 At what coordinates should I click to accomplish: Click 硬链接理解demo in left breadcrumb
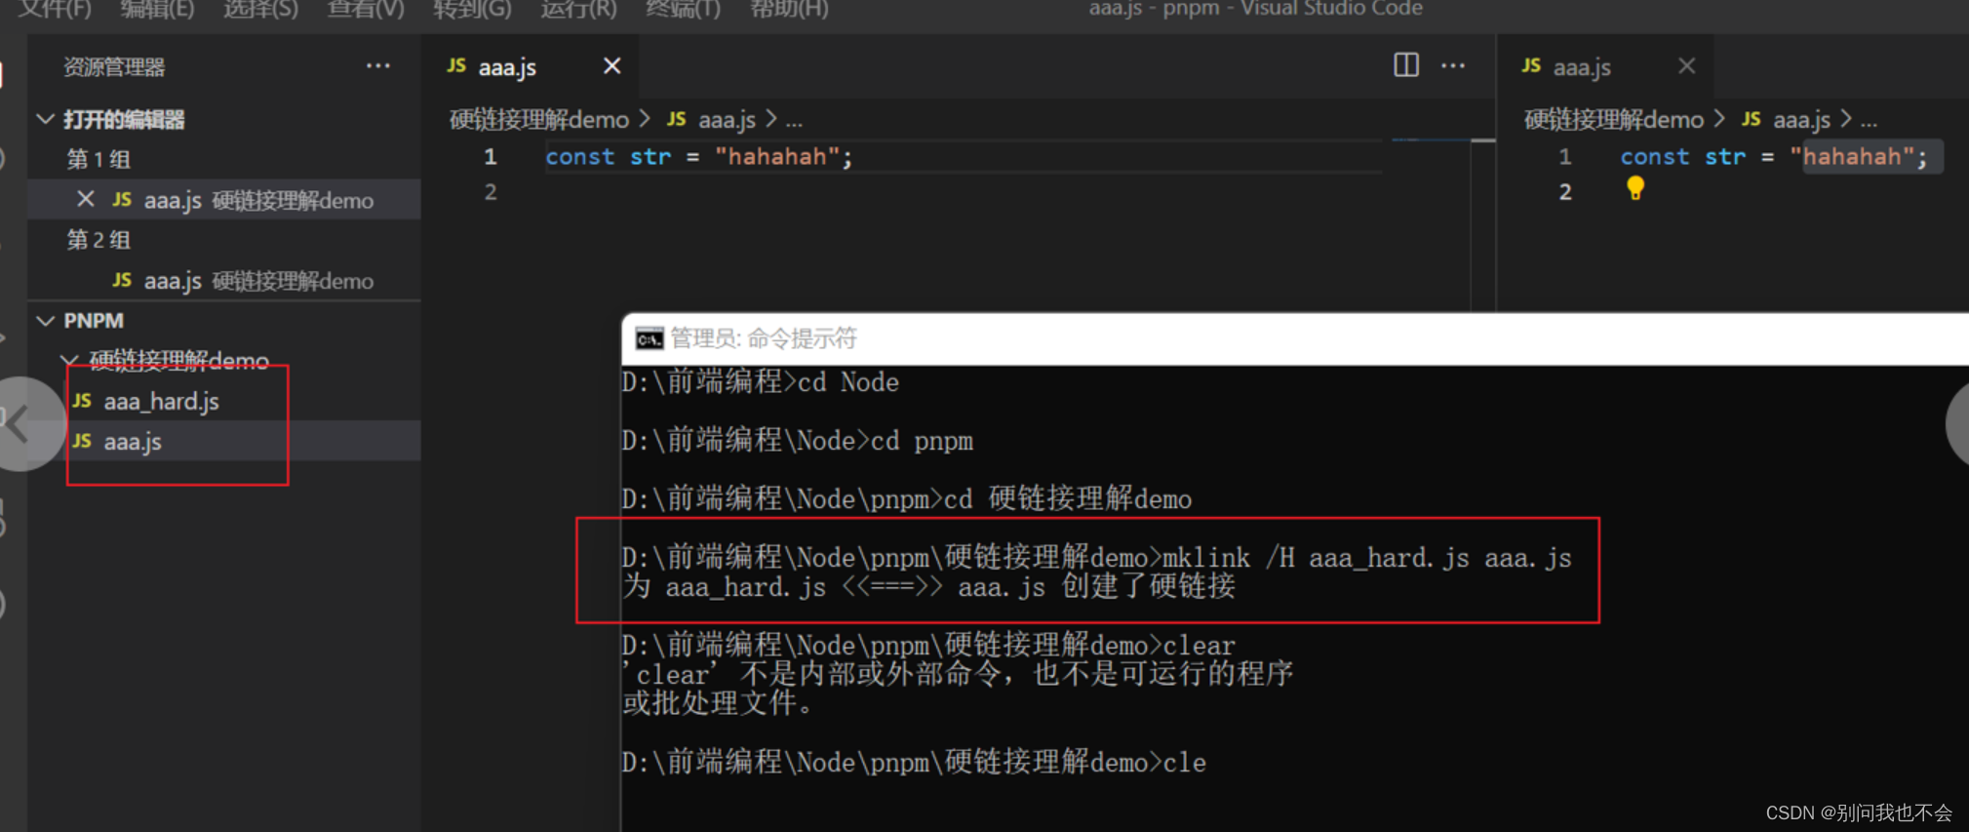(538, 120)
